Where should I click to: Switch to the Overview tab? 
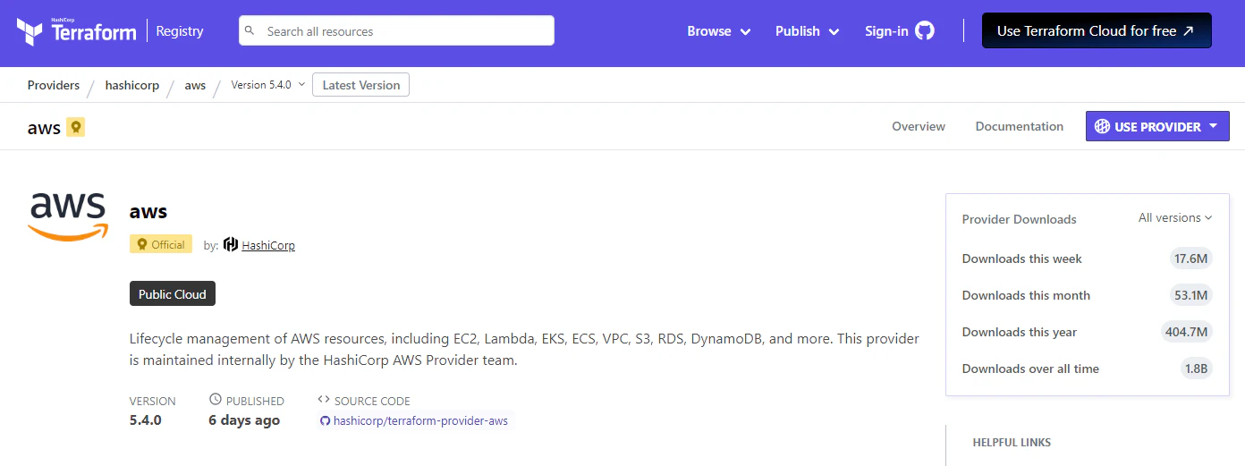click(919, 126)
